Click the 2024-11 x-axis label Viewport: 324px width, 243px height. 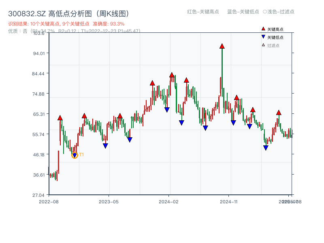tap(229, 202)
